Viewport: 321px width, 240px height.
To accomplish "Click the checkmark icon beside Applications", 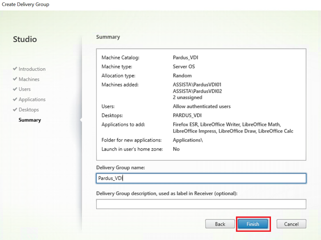I will pyautogui.click(x=15, y=99).
